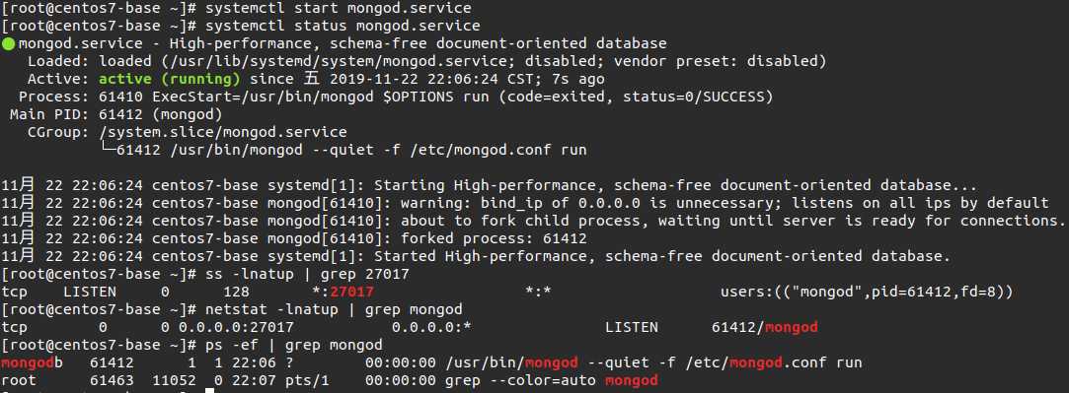Click the users:(("mongod",pid=61412,fd=8)) text
The height and width of the screenshot is (393, 1069).
[x=868, y=293]
